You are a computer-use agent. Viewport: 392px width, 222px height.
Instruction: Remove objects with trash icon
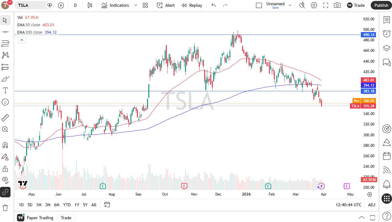click(5, 208)
